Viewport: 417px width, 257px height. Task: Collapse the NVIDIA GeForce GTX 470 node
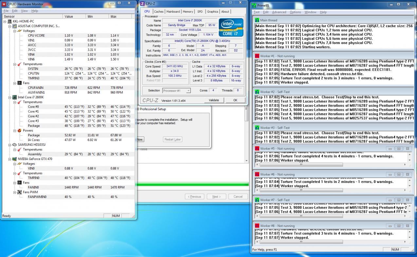(x=10, y=159)
